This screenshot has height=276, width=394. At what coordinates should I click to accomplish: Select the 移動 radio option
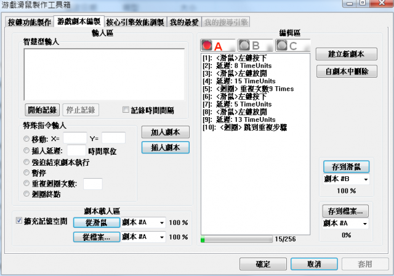(26, 139)
